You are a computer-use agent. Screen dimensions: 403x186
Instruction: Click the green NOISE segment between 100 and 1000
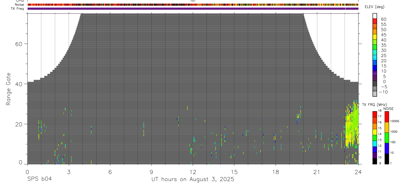[387, 137]
